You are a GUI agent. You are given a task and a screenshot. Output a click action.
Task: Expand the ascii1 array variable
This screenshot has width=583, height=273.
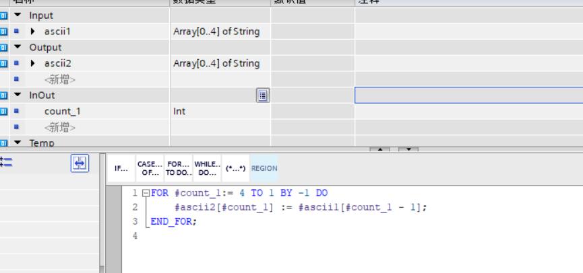click(x=33, y=32)
